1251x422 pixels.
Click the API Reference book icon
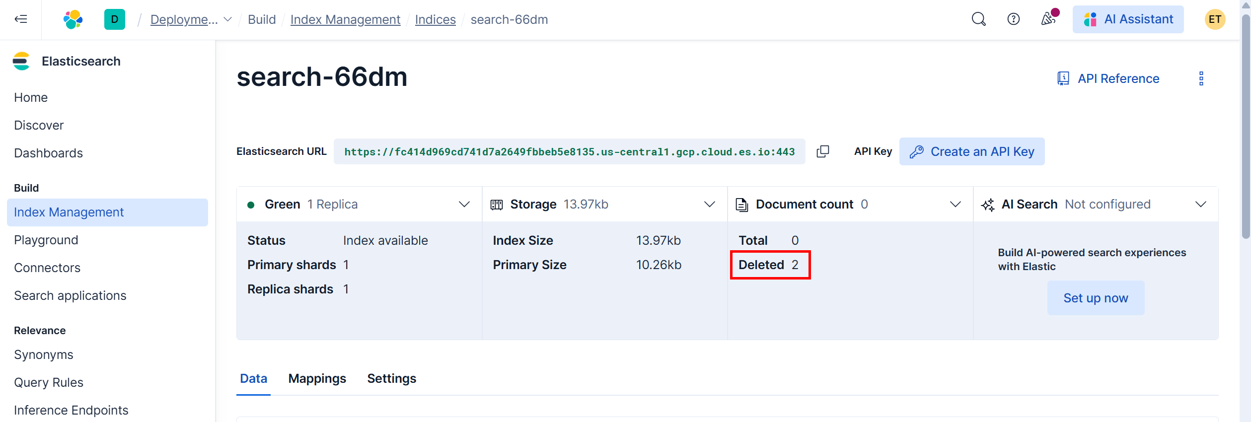(x=1063, y=78)
